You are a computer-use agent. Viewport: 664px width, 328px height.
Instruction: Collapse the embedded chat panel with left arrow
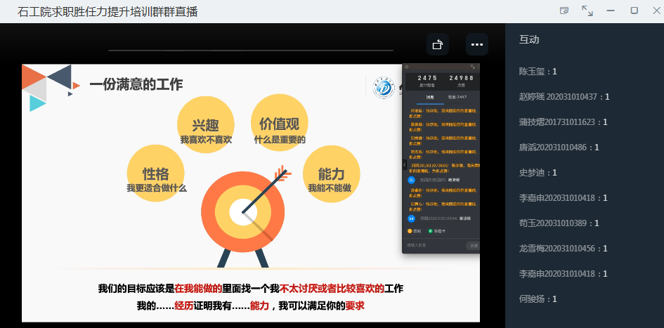point(404,164)
